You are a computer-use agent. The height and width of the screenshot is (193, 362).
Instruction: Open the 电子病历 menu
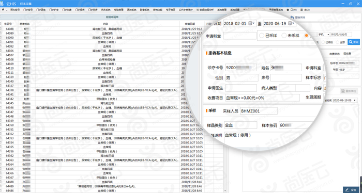(x=171, y=10)
